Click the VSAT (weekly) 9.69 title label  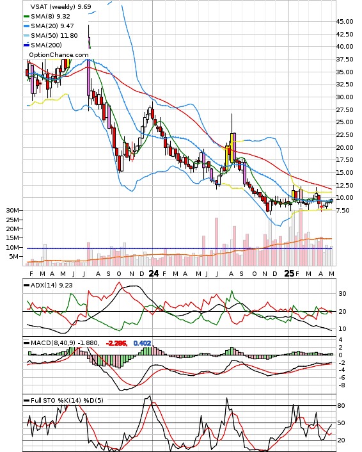click(x=61, y=6)
